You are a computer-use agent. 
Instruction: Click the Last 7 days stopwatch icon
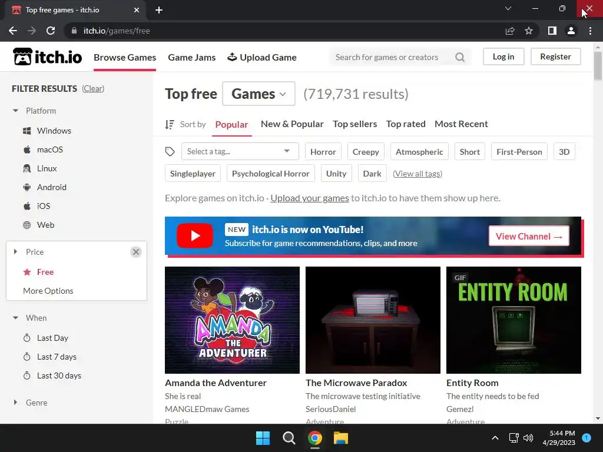point(27,357)
